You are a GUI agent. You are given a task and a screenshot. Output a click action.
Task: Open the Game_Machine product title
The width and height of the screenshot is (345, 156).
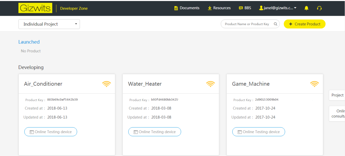[x=251, y=84]
